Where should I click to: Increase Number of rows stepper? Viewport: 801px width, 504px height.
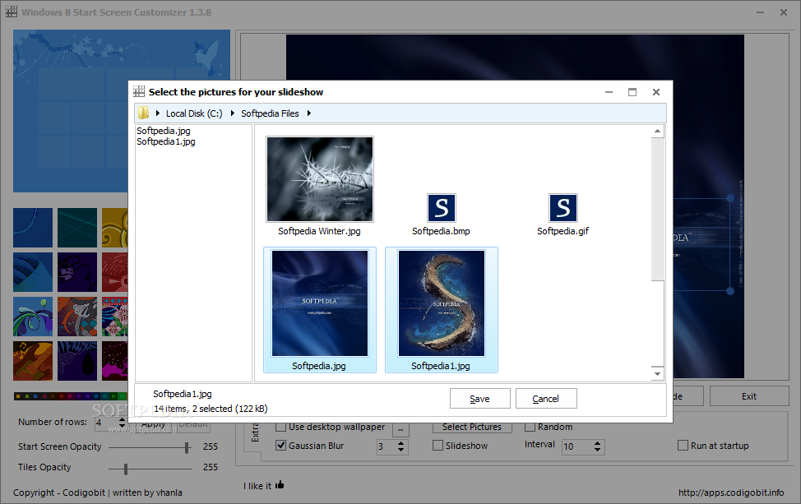click(122, 420)
